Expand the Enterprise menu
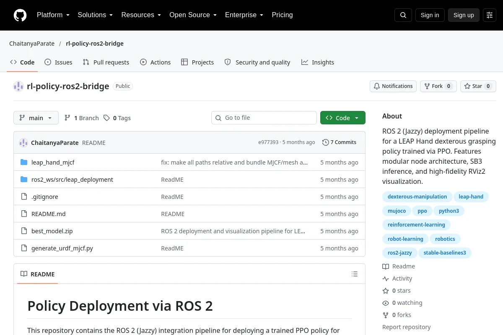The width and height of the screenshot is (503, 335). point(244,15)
